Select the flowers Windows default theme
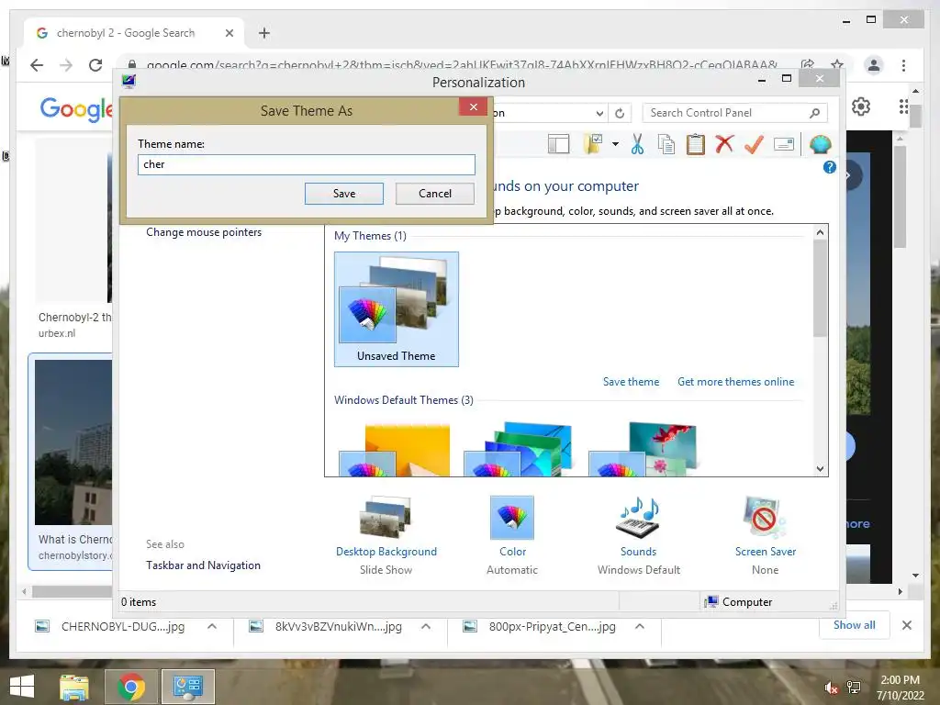This screenshot has height=705, width=940. 643,449
